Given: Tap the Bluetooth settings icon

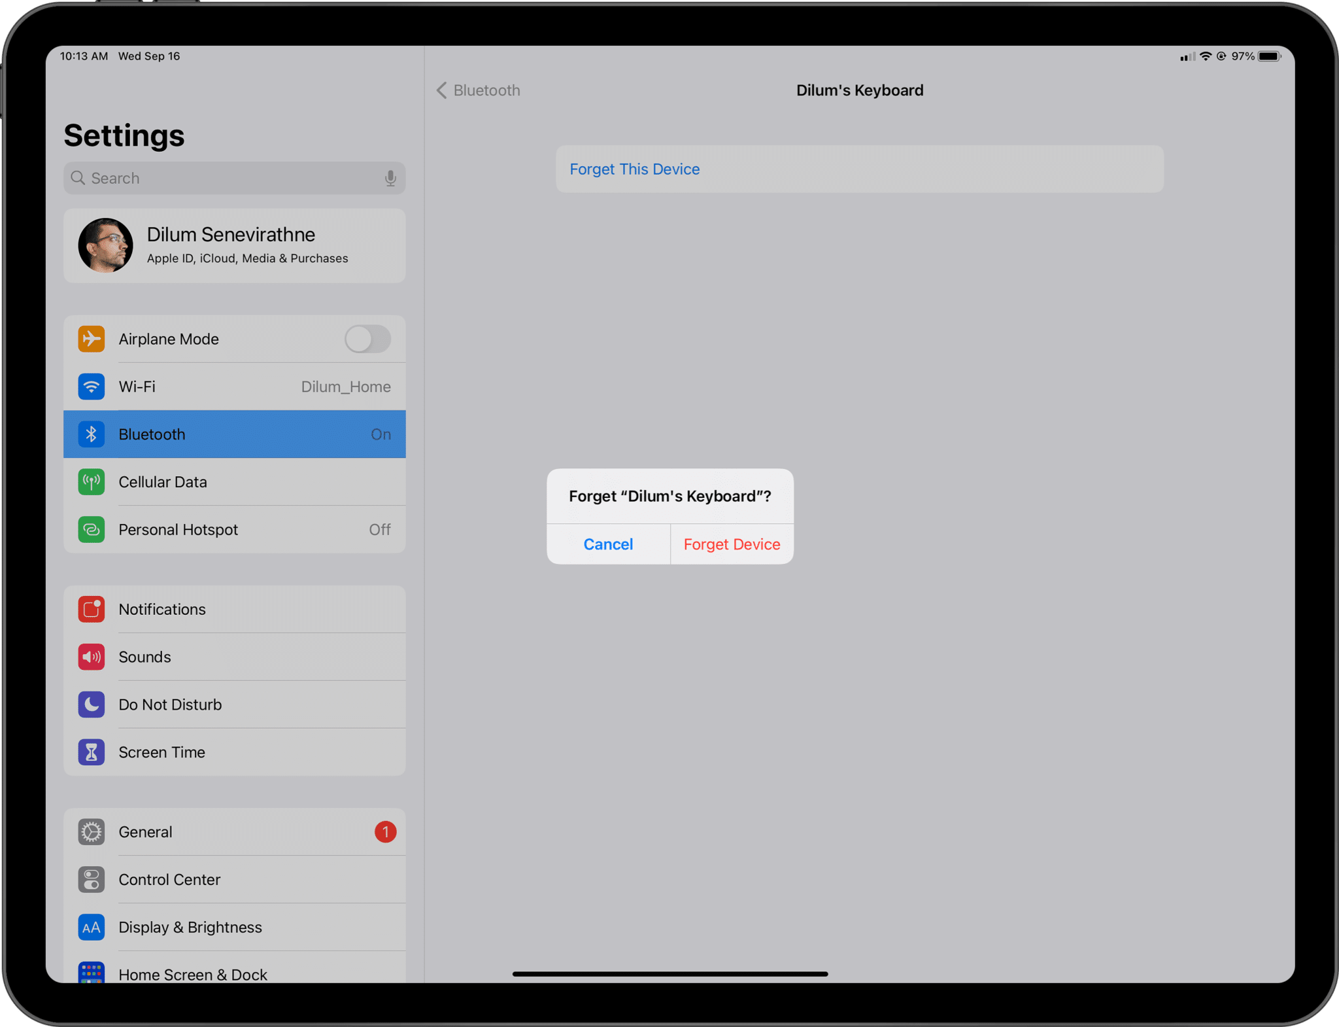Looking at the screenshot, I should click(91, 434).
